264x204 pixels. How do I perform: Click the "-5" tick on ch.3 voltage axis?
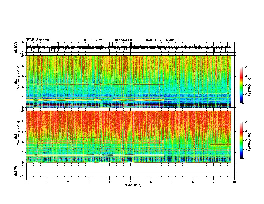coord(22,176)
